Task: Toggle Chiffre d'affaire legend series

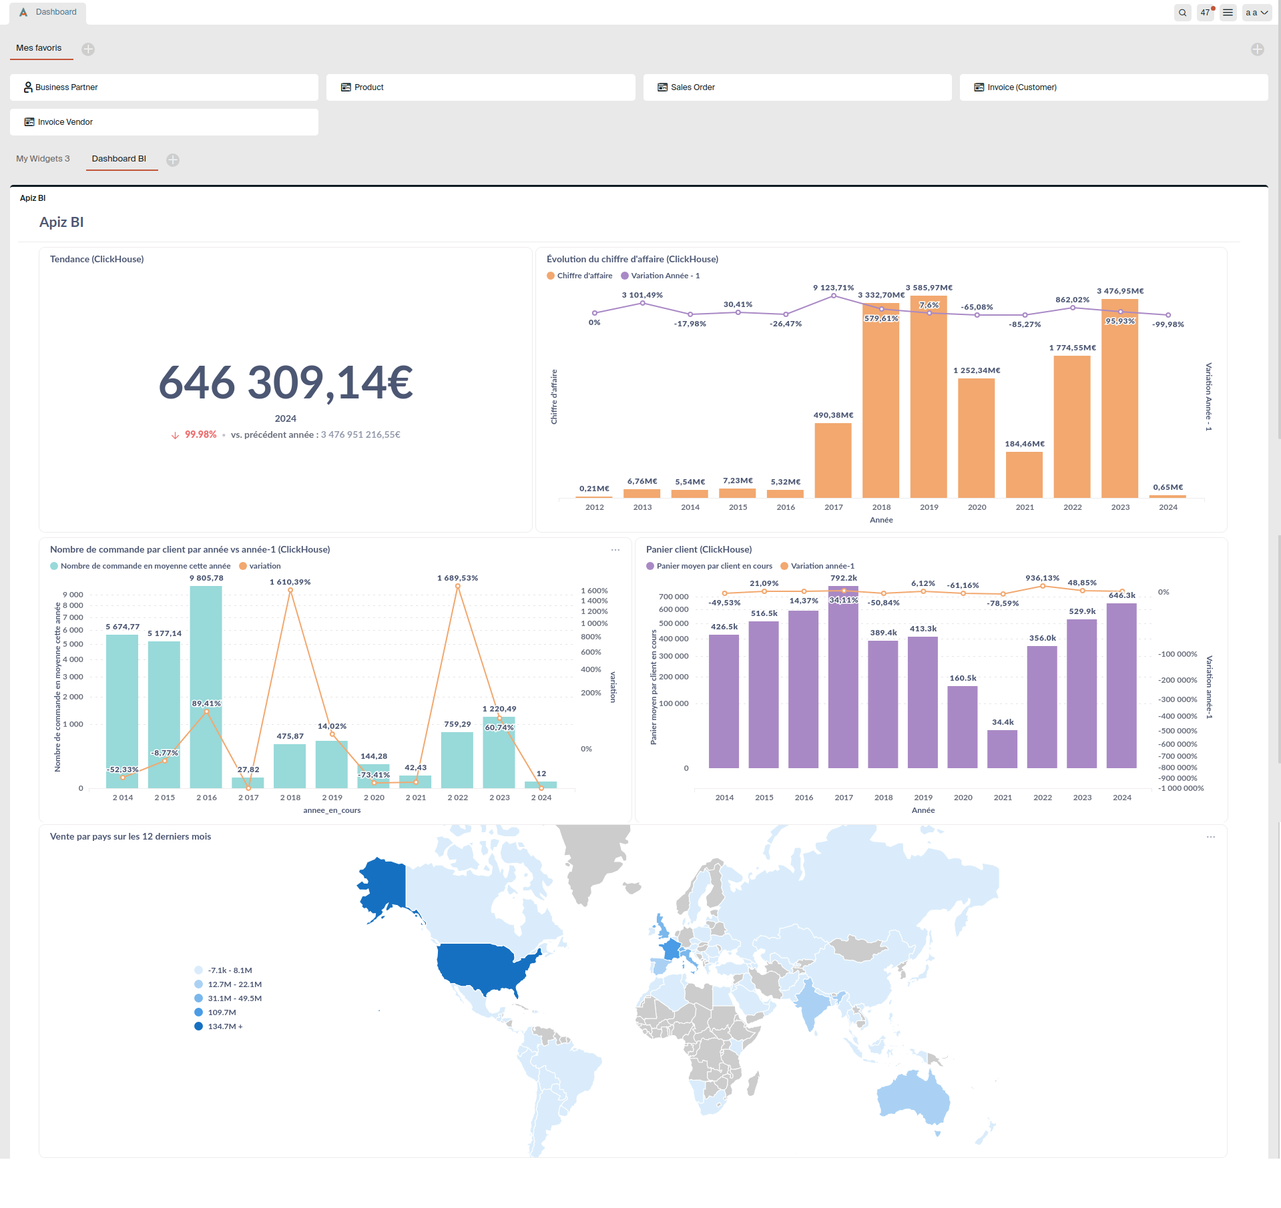Action: tap(579, 276)
